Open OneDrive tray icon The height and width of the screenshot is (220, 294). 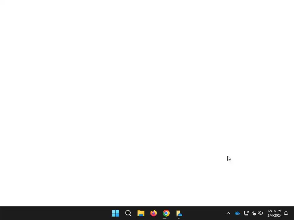point(237,213)
